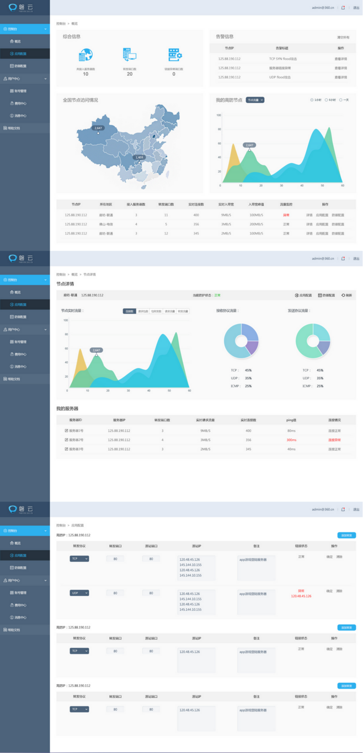Open 查看详情 for the TCP SYN flood alert

click(x=341, y=59)
